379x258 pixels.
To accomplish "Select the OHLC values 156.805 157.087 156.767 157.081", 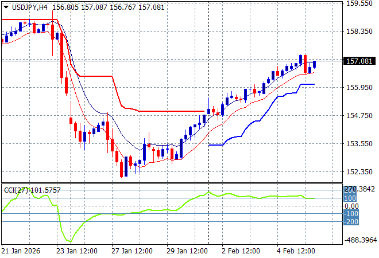I will pyautogui.click(x=109, y=7).
